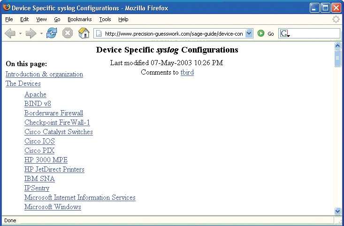This screenshot has width=344, height=226.
Task: Open the HP JetDirect Printers link
Action: [x=54, y=169]
